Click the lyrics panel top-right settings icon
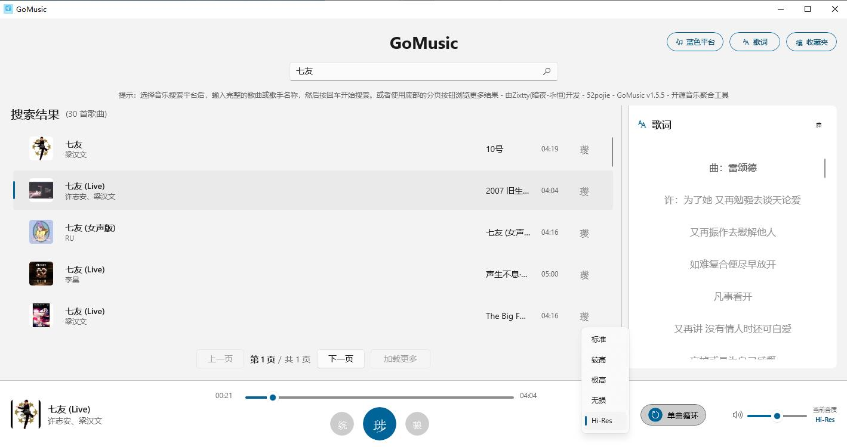 pyautogui.click(x=818, y=125)
